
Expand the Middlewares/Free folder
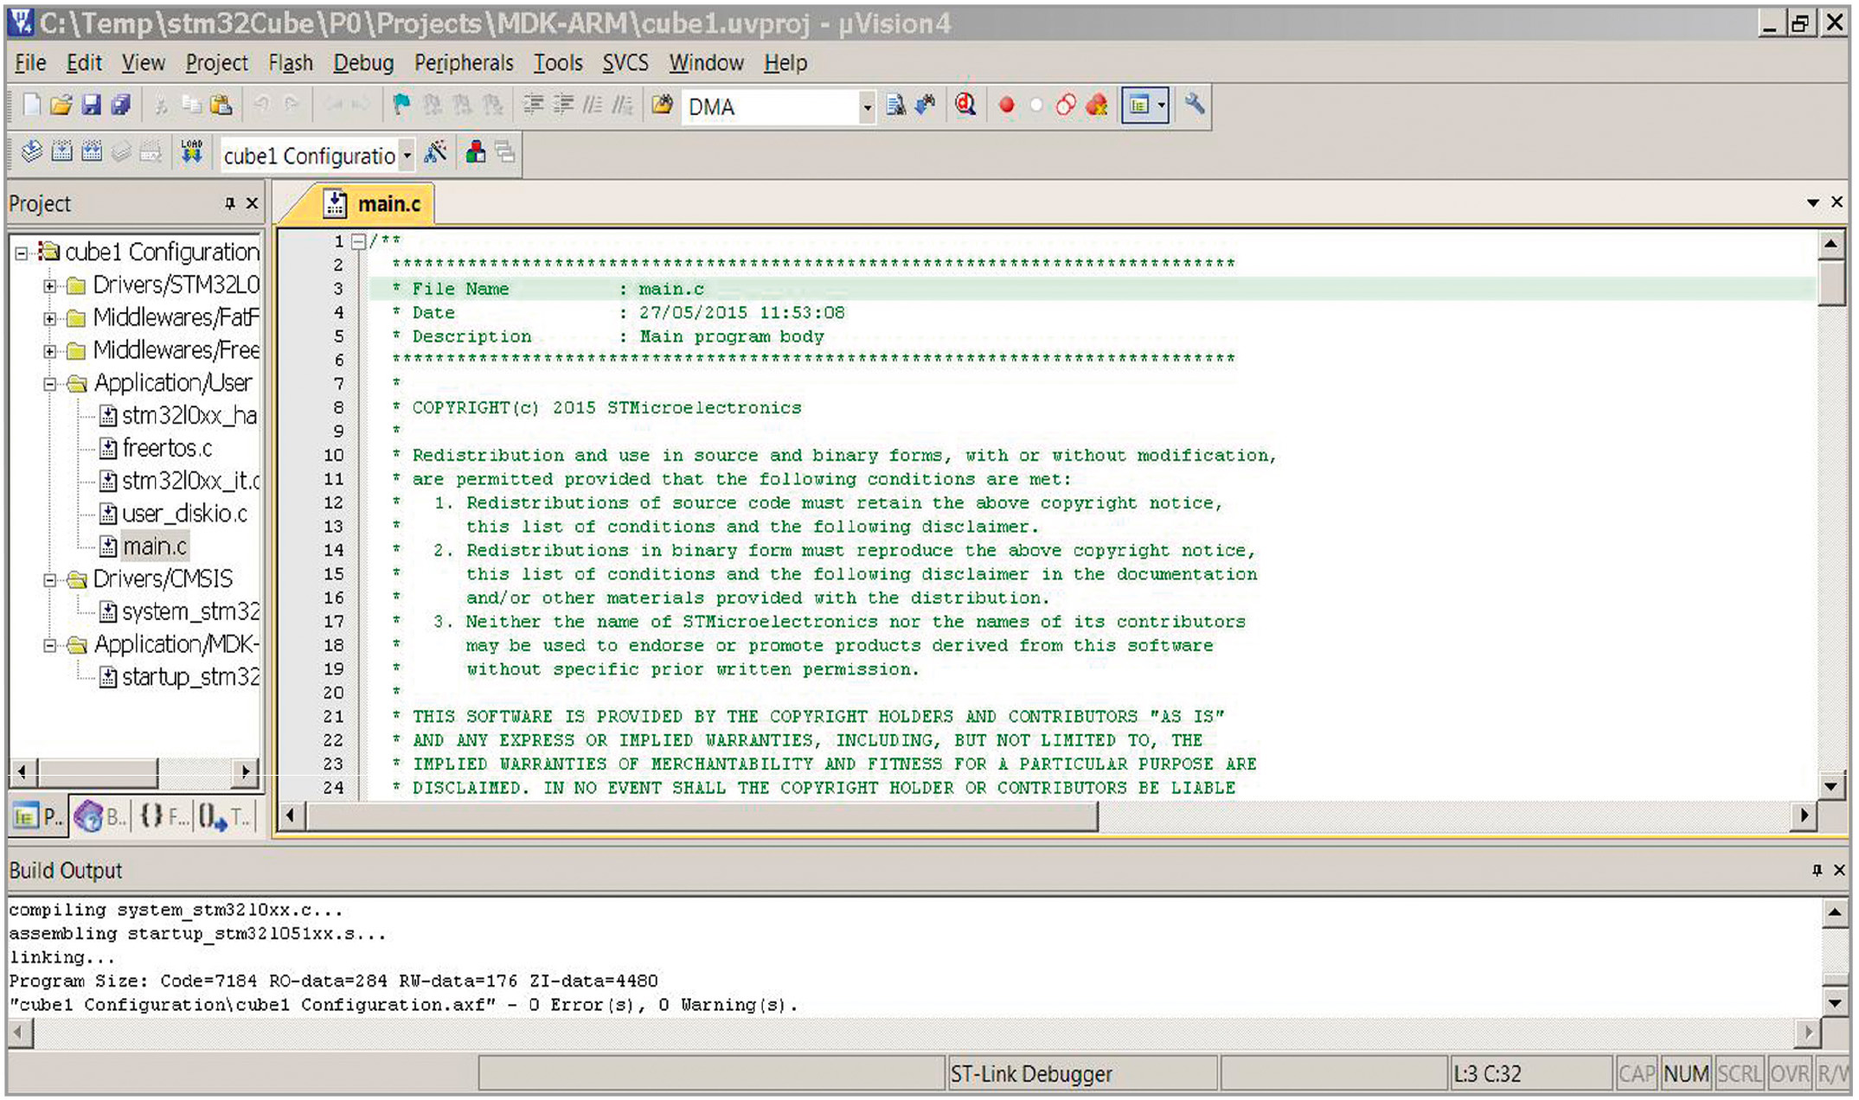(x=50, y=351)
